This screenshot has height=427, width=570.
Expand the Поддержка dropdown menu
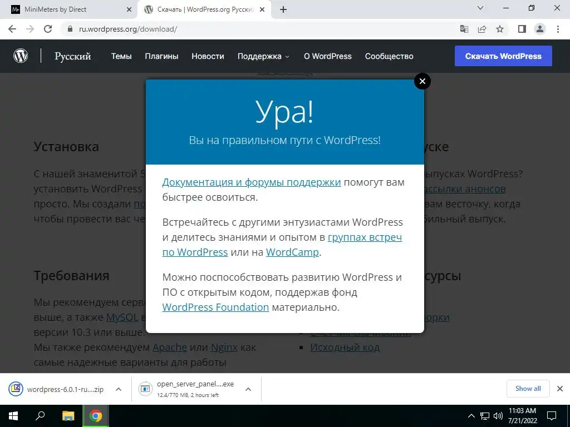coord(263,56)
